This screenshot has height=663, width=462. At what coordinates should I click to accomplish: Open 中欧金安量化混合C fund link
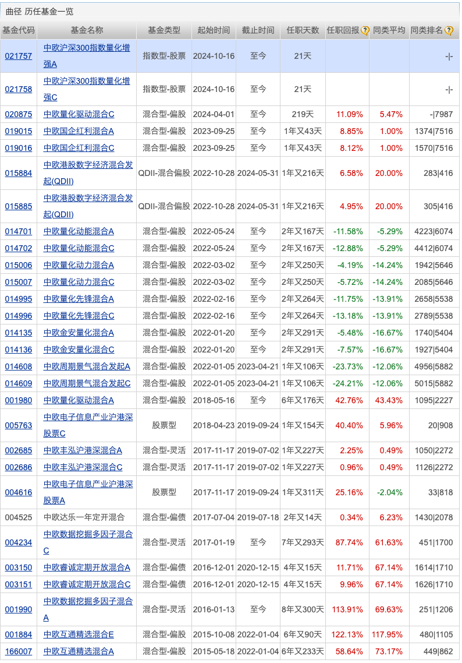79,350
